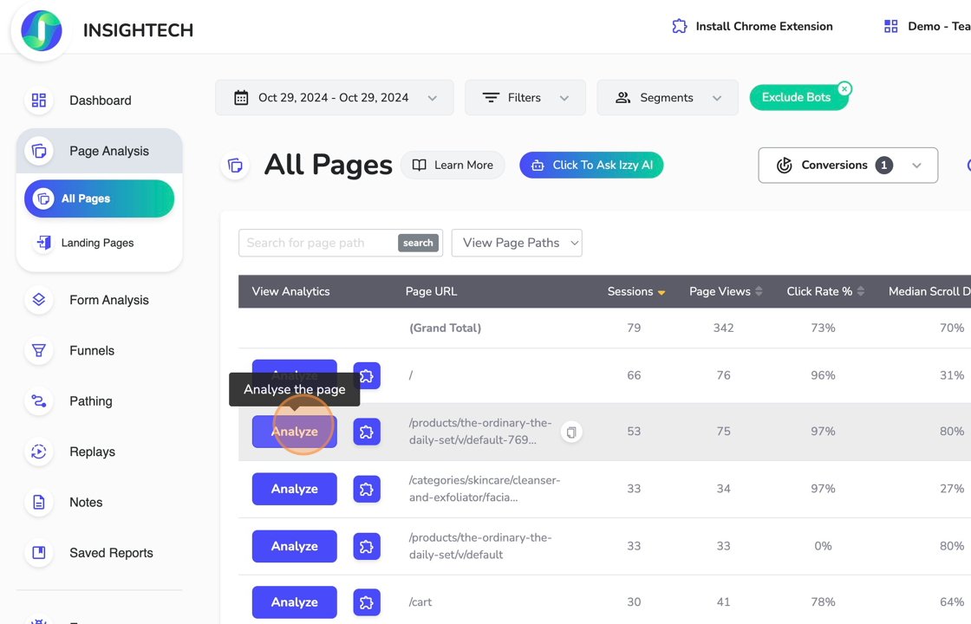Open extension icon for /cart row
The image size is (971, 624).
tap(367, 602)
